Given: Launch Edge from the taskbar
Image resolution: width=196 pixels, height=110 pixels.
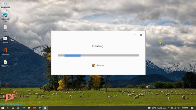Looking at the screenshot, I should click(24, 108).
